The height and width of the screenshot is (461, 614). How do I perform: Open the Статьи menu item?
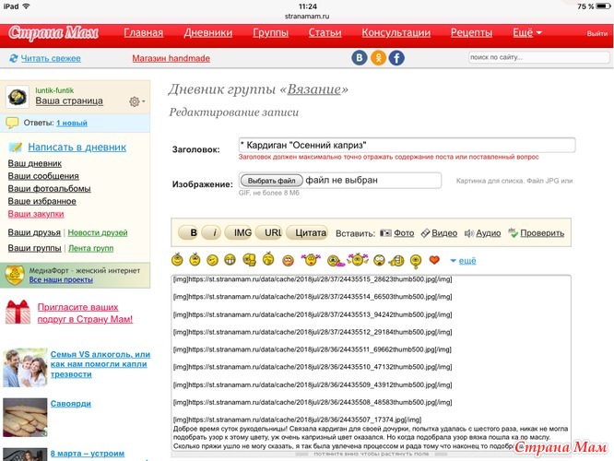325,33
